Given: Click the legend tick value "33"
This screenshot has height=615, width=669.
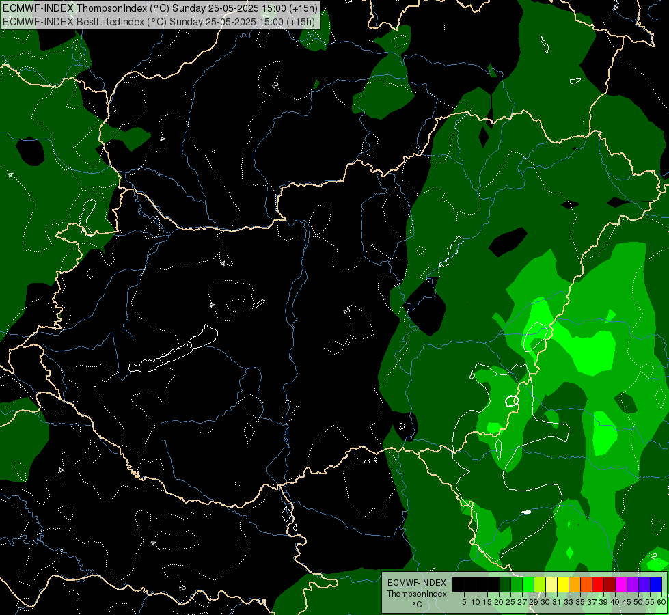Looking at the screenshot, I should click(x=569, y=602).
